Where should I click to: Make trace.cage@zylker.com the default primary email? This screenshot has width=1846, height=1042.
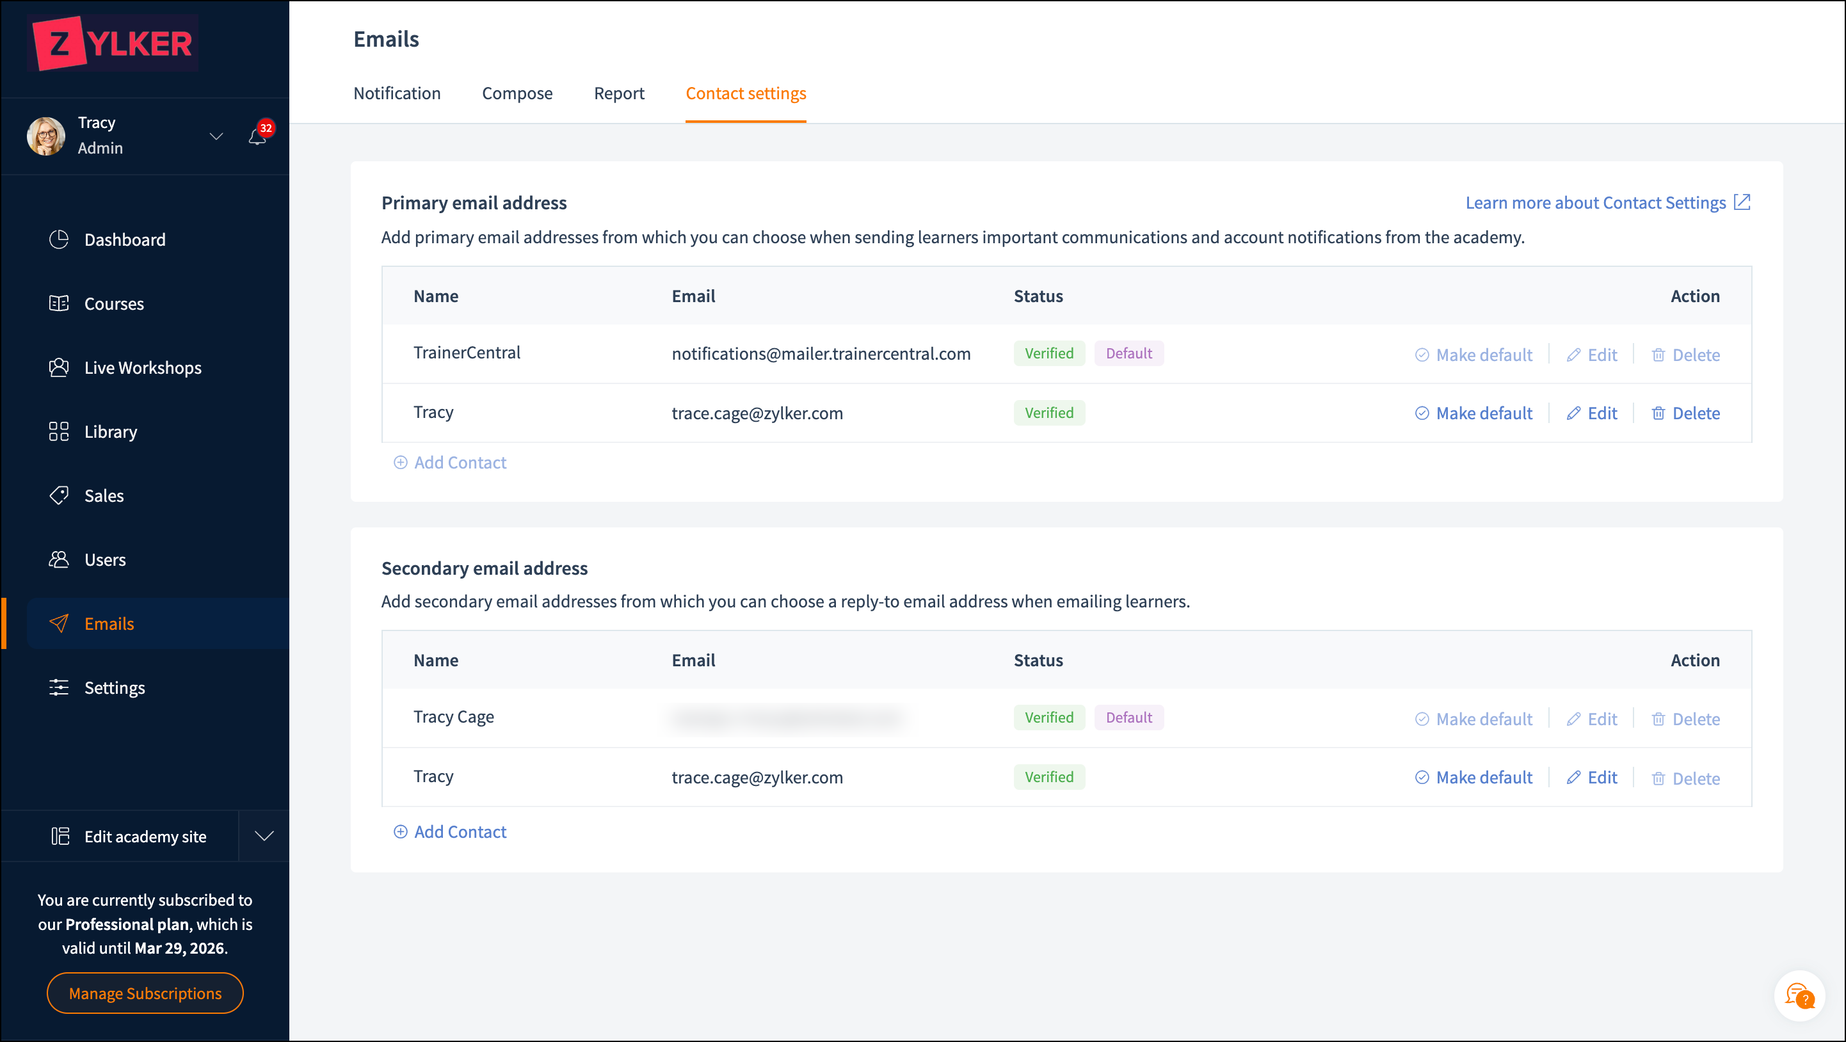click(x=1473, y=413)
